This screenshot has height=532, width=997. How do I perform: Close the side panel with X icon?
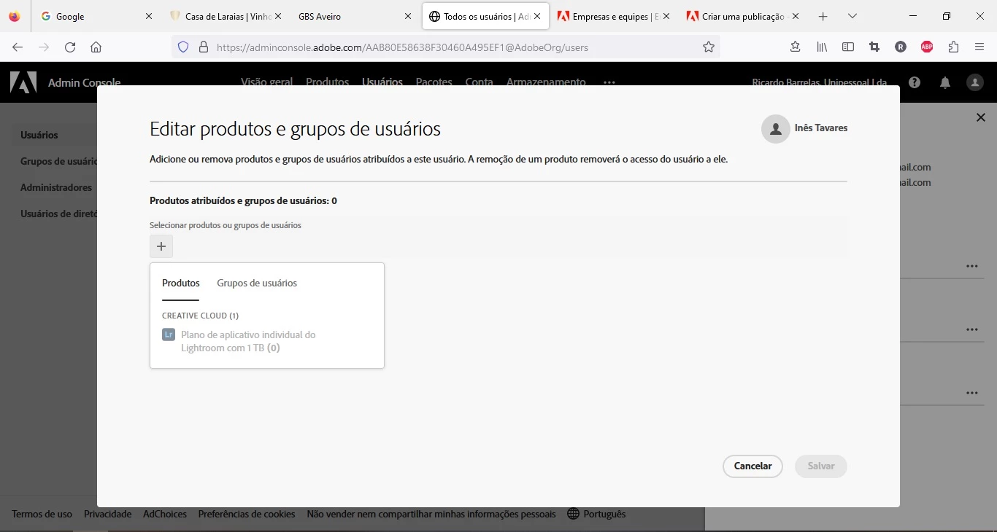tap(981, 117)
